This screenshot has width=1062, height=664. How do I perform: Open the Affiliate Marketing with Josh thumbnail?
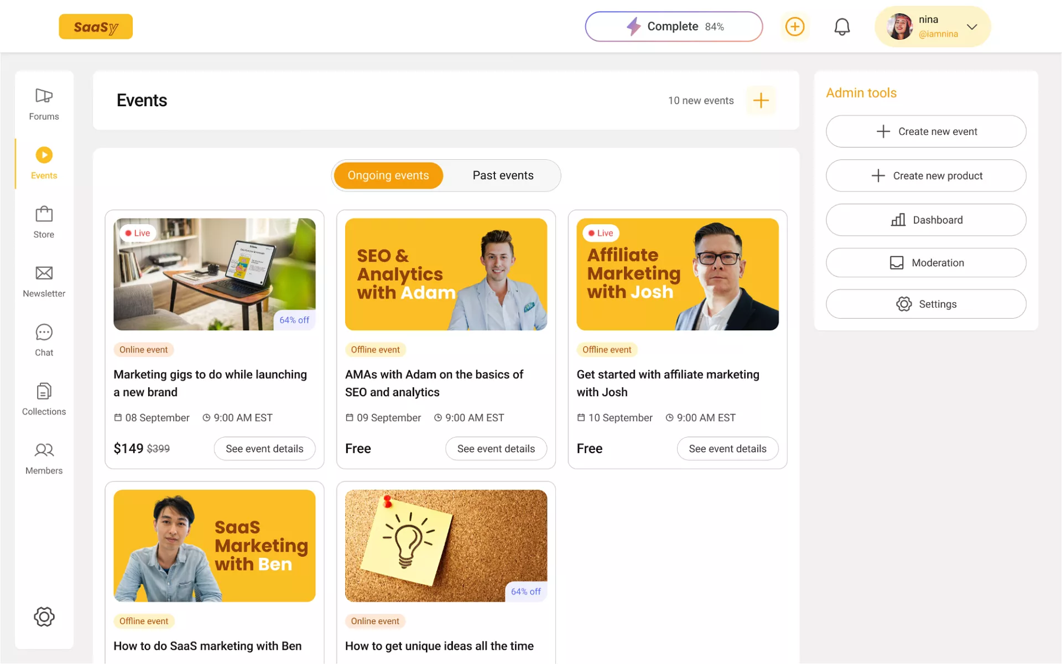tap(677, 274)
